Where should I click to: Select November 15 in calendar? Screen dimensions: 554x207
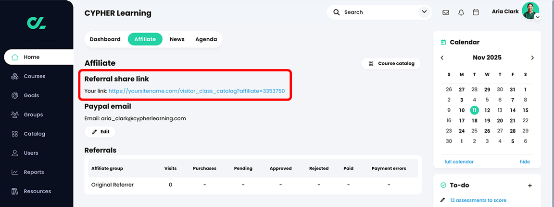[525, 110]
